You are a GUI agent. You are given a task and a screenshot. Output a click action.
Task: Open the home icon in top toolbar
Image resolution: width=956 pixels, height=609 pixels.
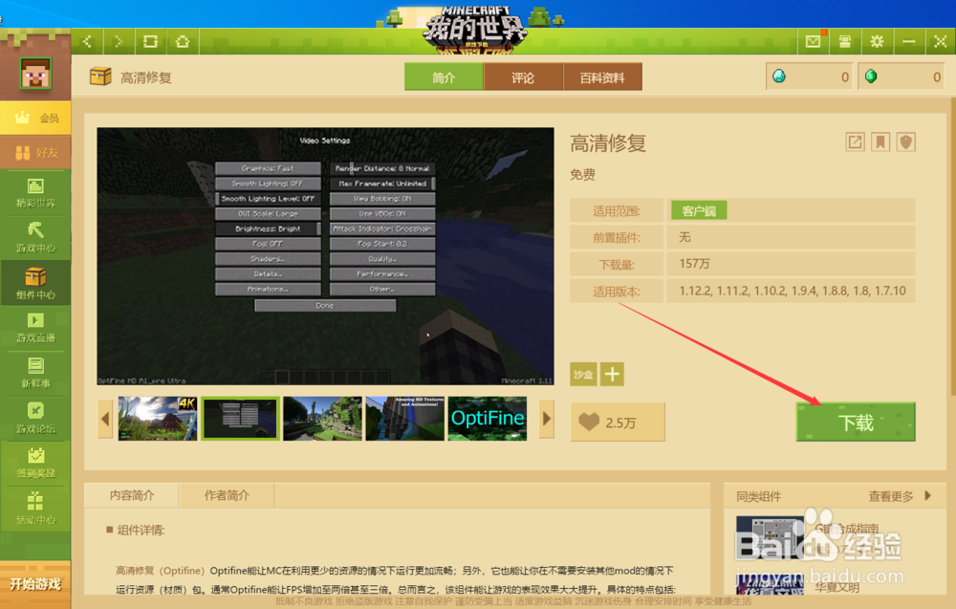183,41
